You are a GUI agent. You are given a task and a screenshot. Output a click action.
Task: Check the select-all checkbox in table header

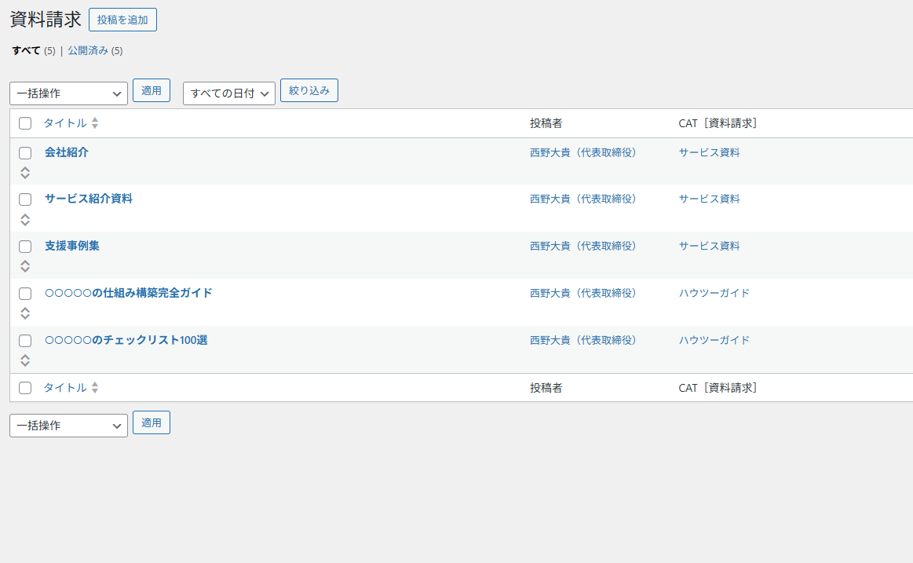(25, 123)
